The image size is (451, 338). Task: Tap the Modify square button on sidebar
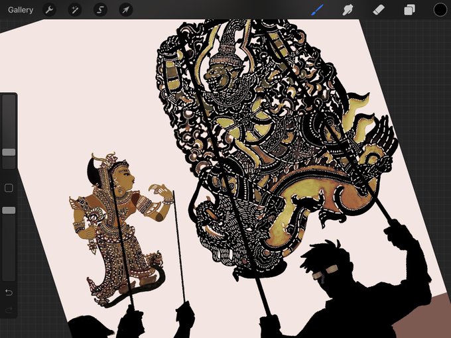click(x=9, y=188)
